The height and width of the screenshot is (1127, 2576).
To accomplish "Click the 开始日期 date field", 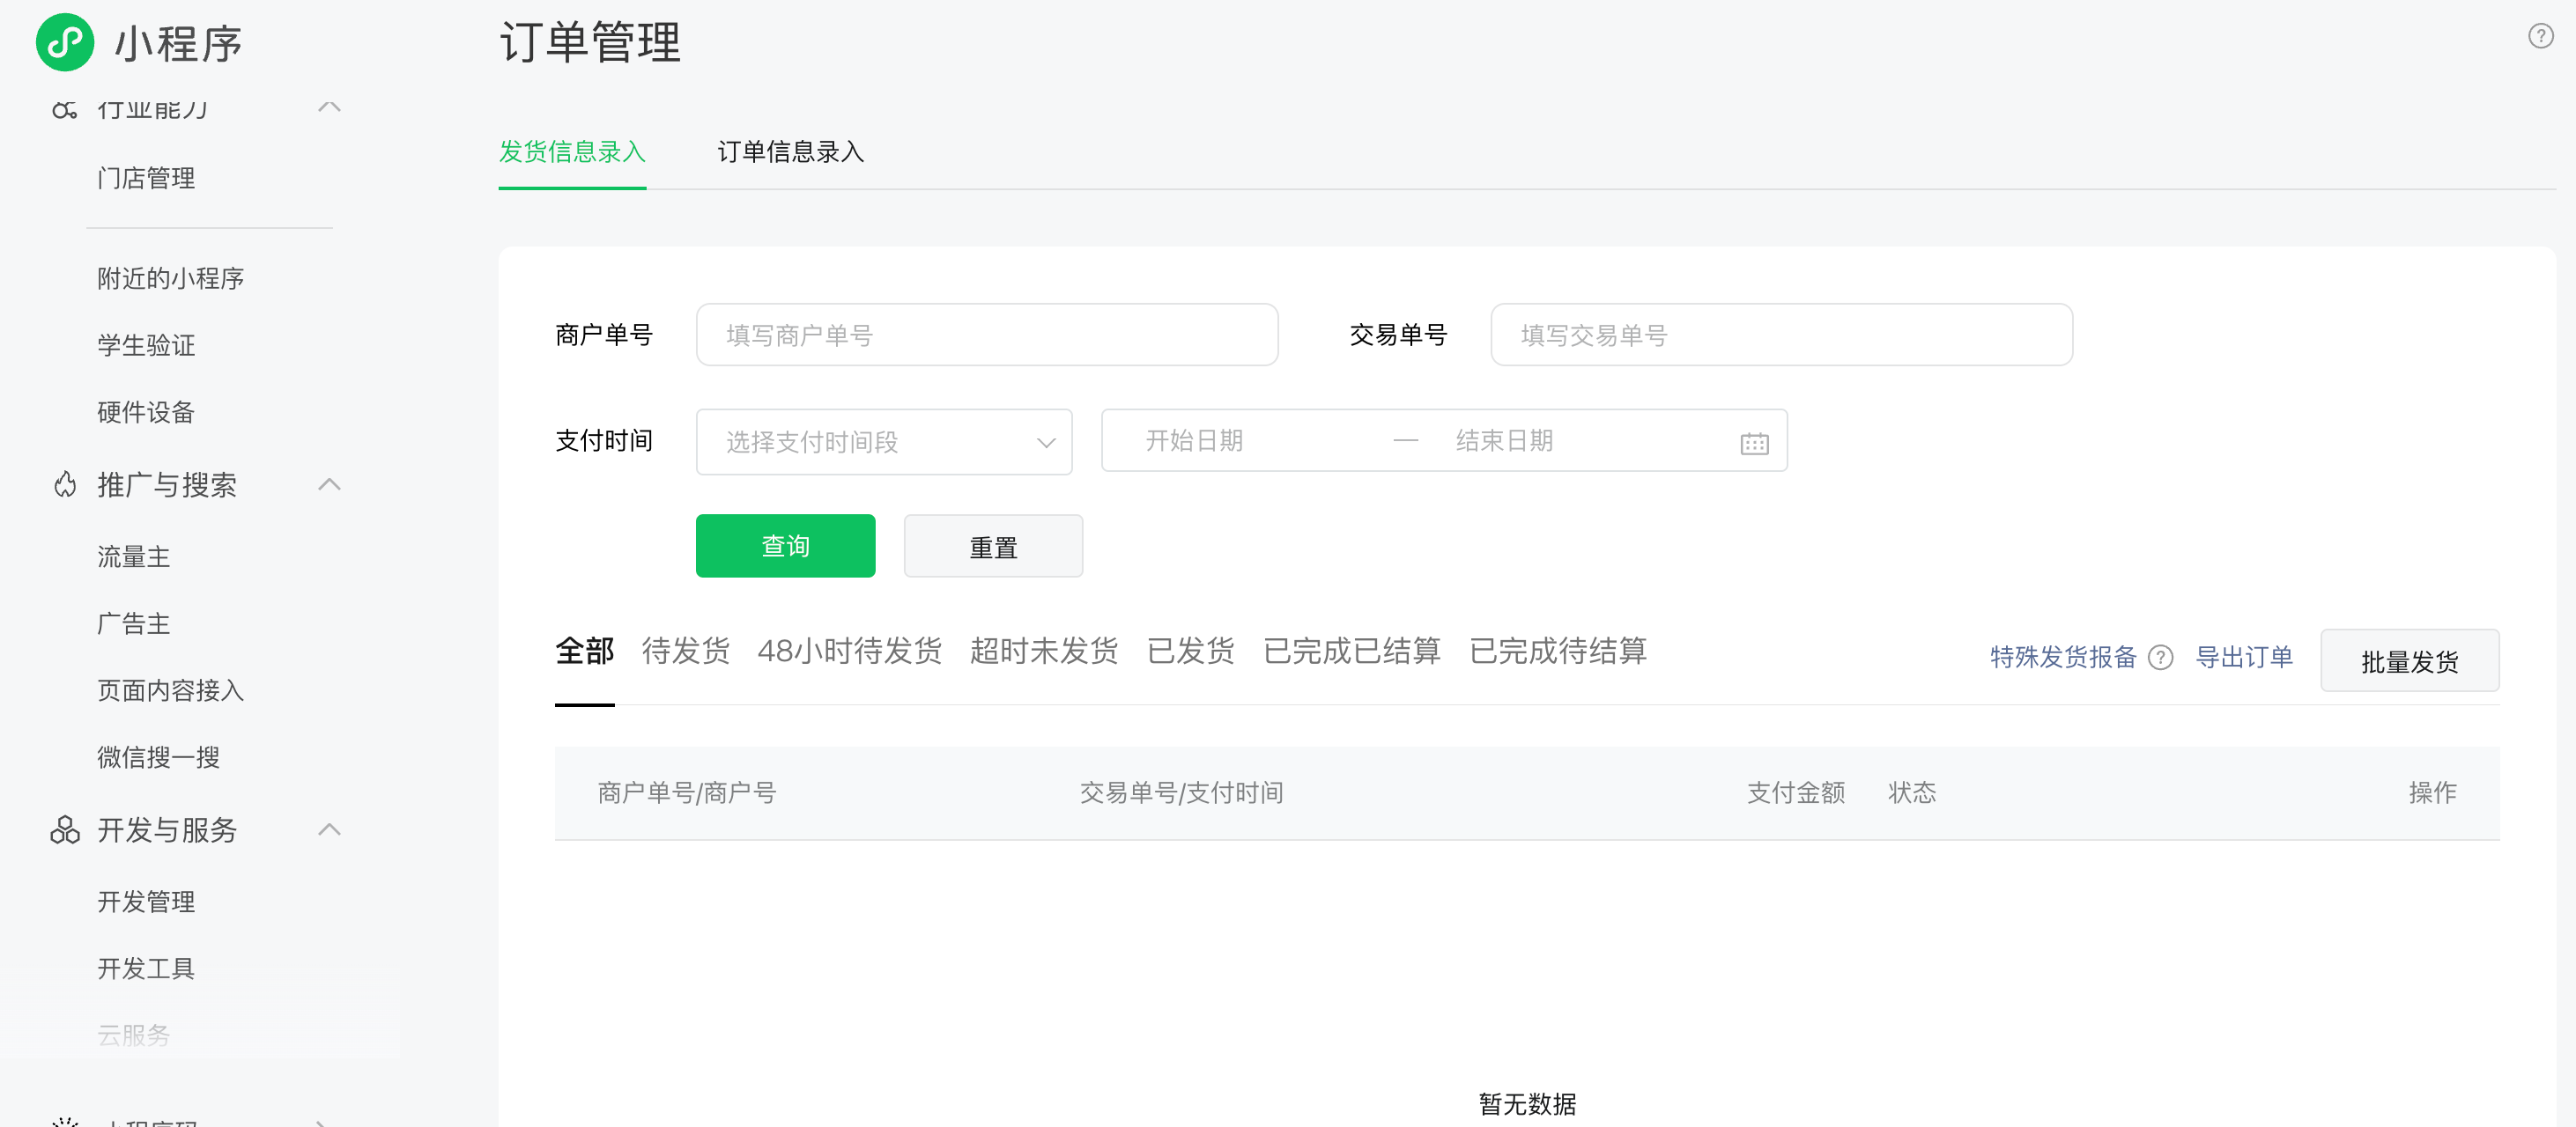I will click(x=1194, y=440).
